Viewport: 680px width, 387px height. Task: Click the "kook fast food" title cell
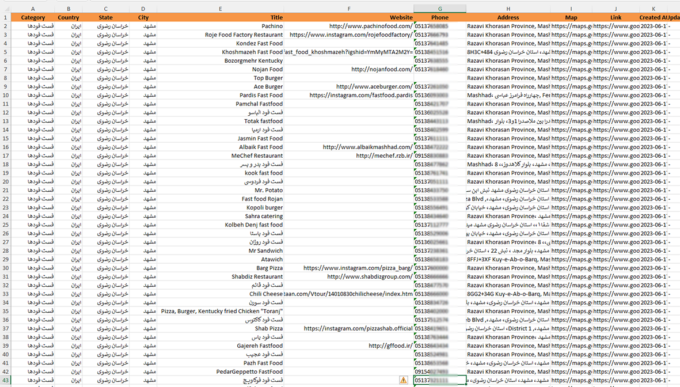[221, 173]
